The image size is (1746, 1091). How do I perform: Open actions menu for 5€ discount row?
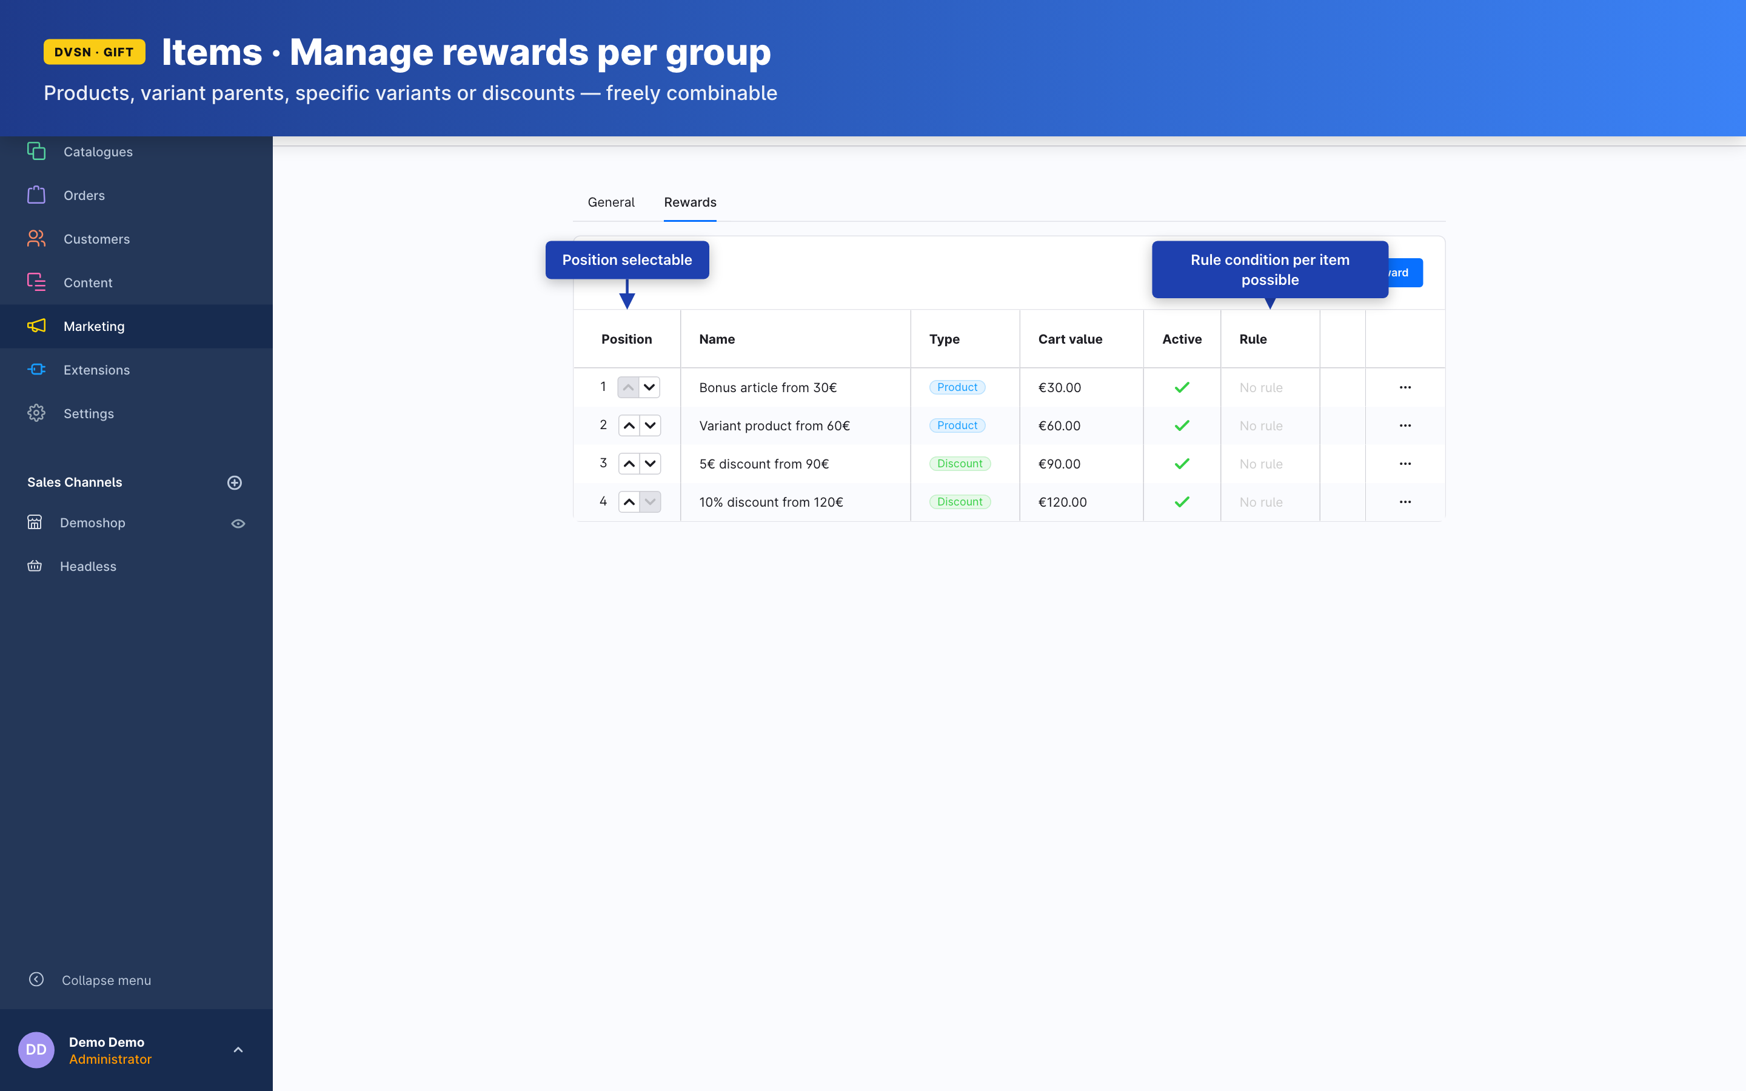[x=1405, y=464]
